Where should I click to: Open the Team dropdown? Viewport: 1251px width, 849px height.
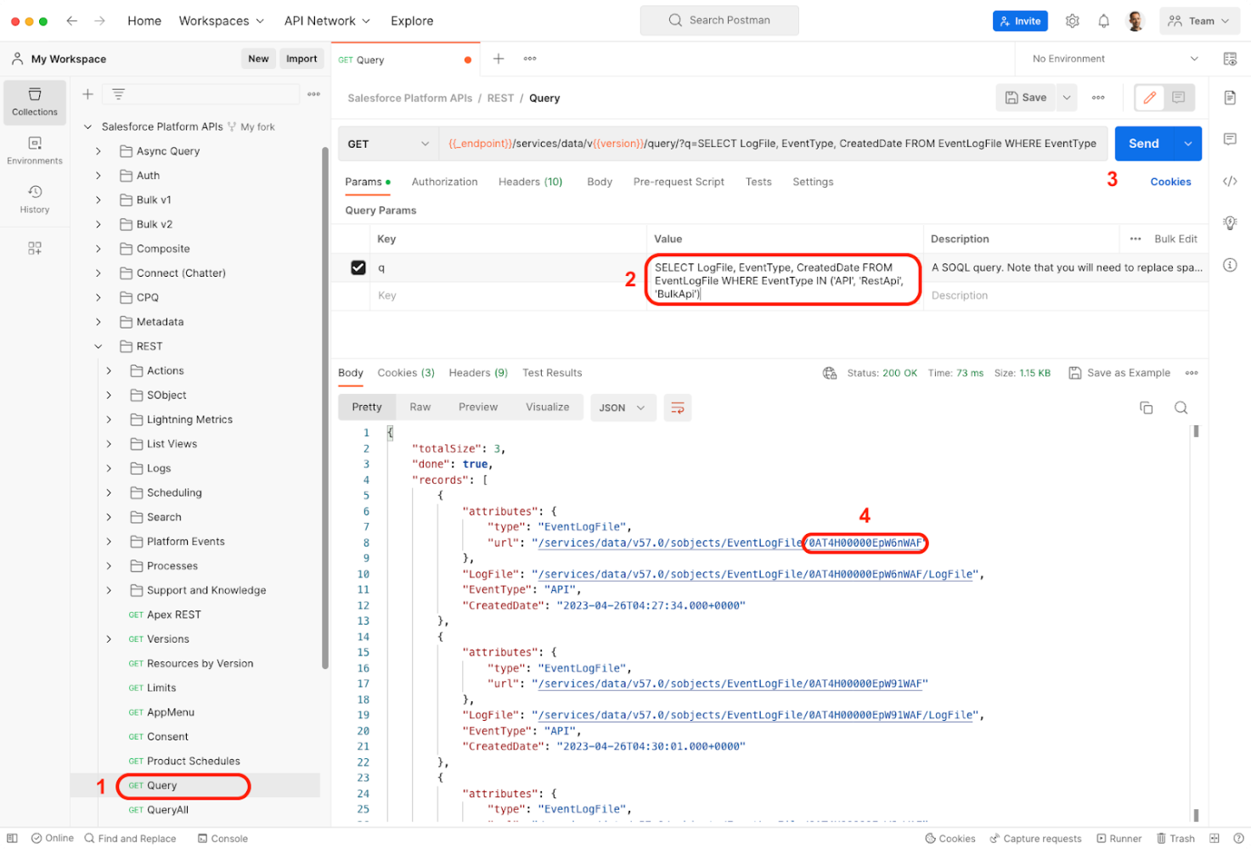[1198, 20]
